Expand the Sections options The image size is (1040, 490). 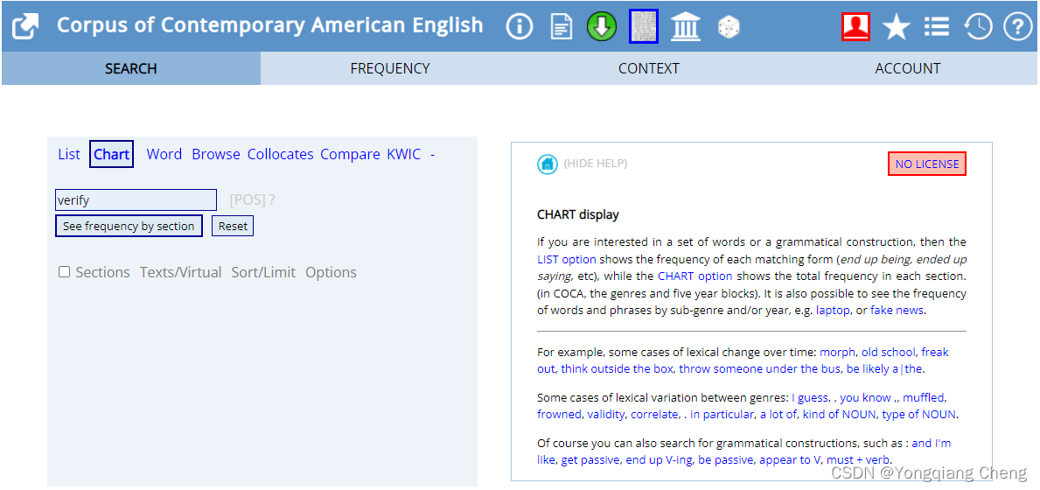tap(103, 272)
